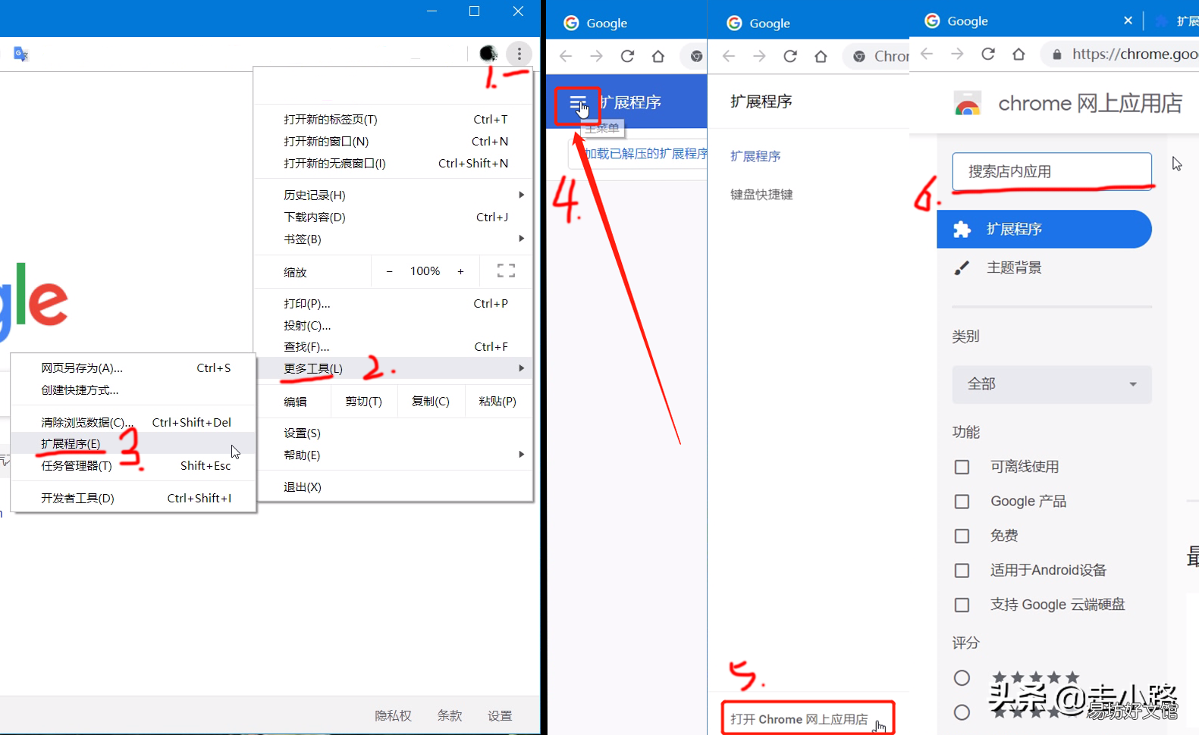Image resolution: width=1199 pixels, height=735 pixels.
Task: Choose 任务管理器(T) in submenu
Action: point(133,465)
